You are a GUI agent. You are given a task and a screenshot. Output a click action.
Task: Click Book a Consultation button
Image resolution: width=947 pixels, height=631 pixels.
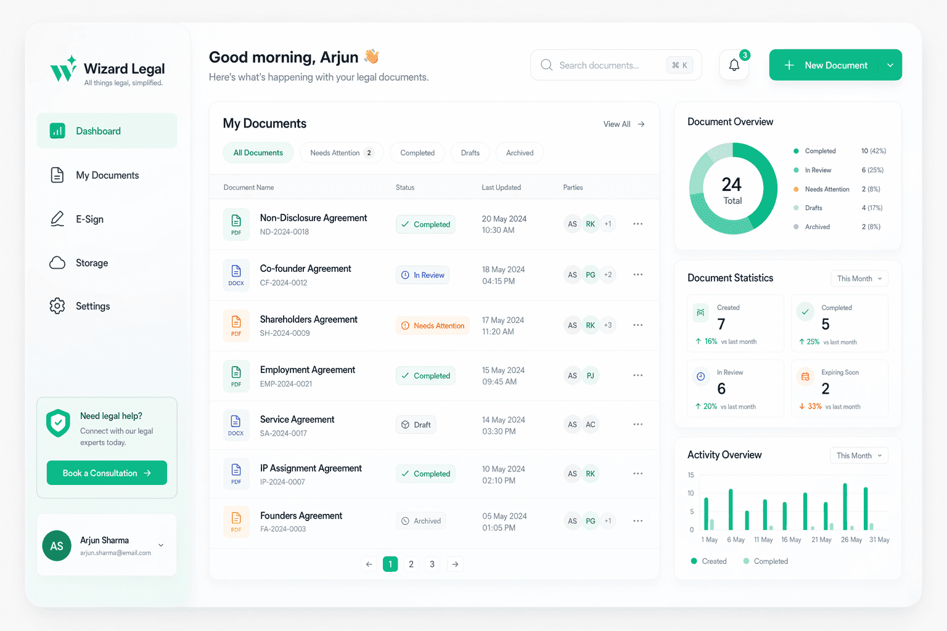click(107, 473)
